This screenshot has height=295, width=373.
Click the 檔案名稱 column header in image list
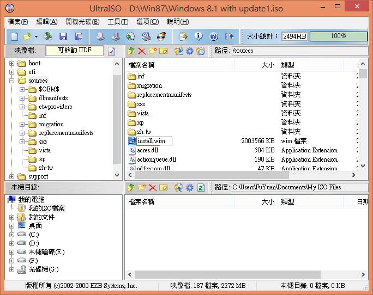tap(180, 65)
